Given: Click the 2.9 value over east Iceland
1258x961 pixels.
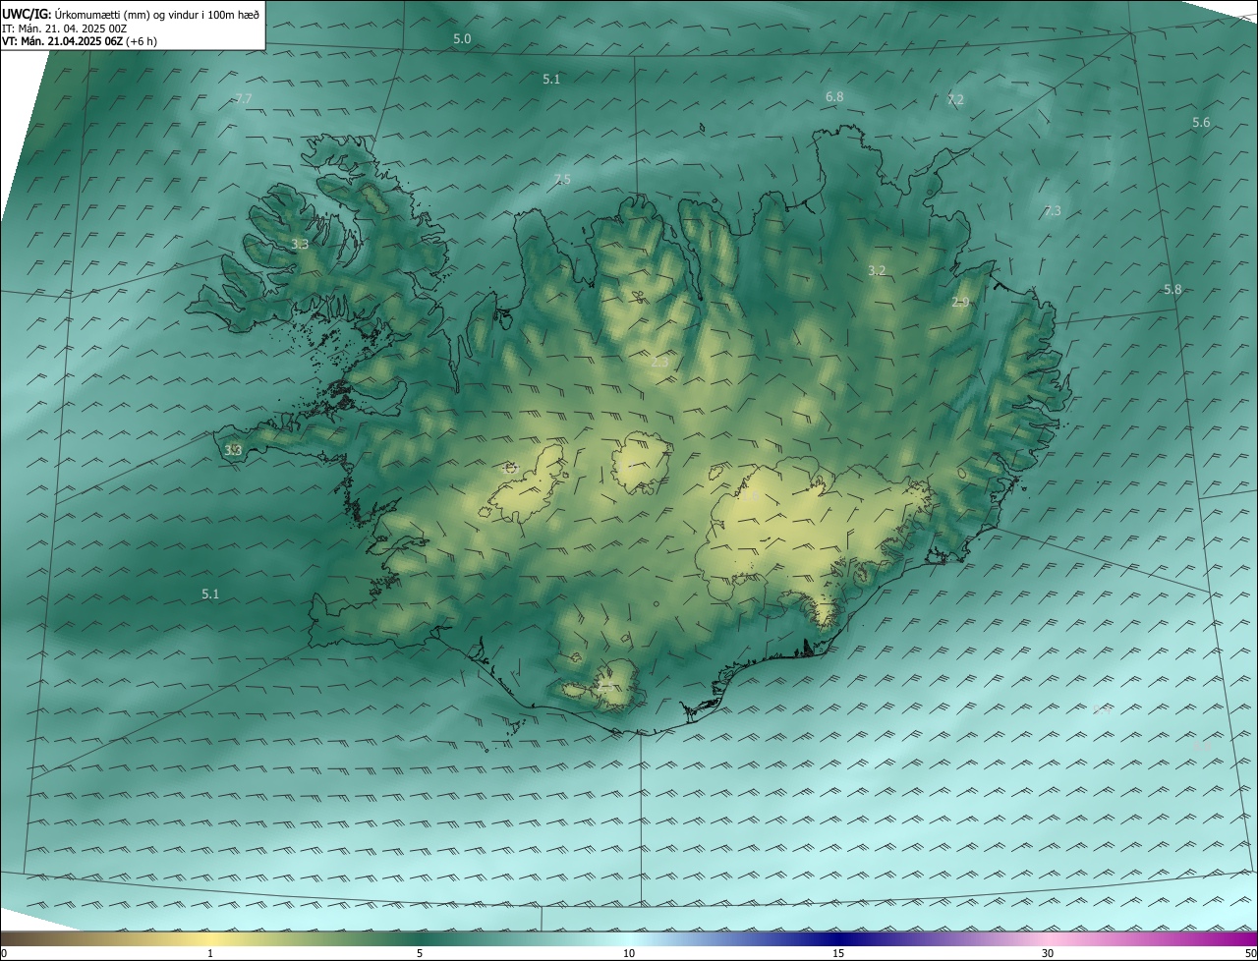Looking at the screenshot, I should [960, 302].
